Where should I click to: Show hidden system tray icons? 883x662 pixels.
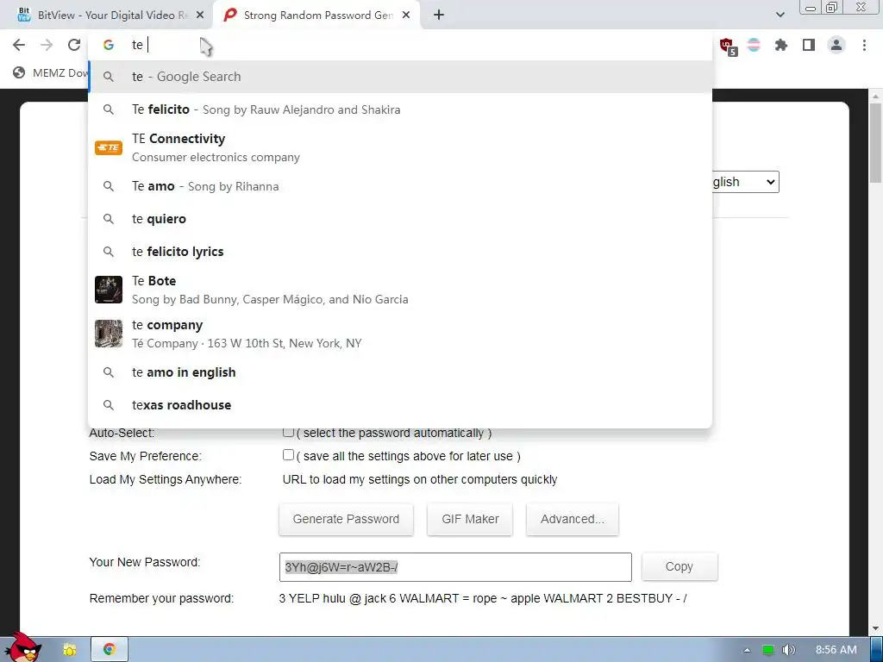coord(747,650)
